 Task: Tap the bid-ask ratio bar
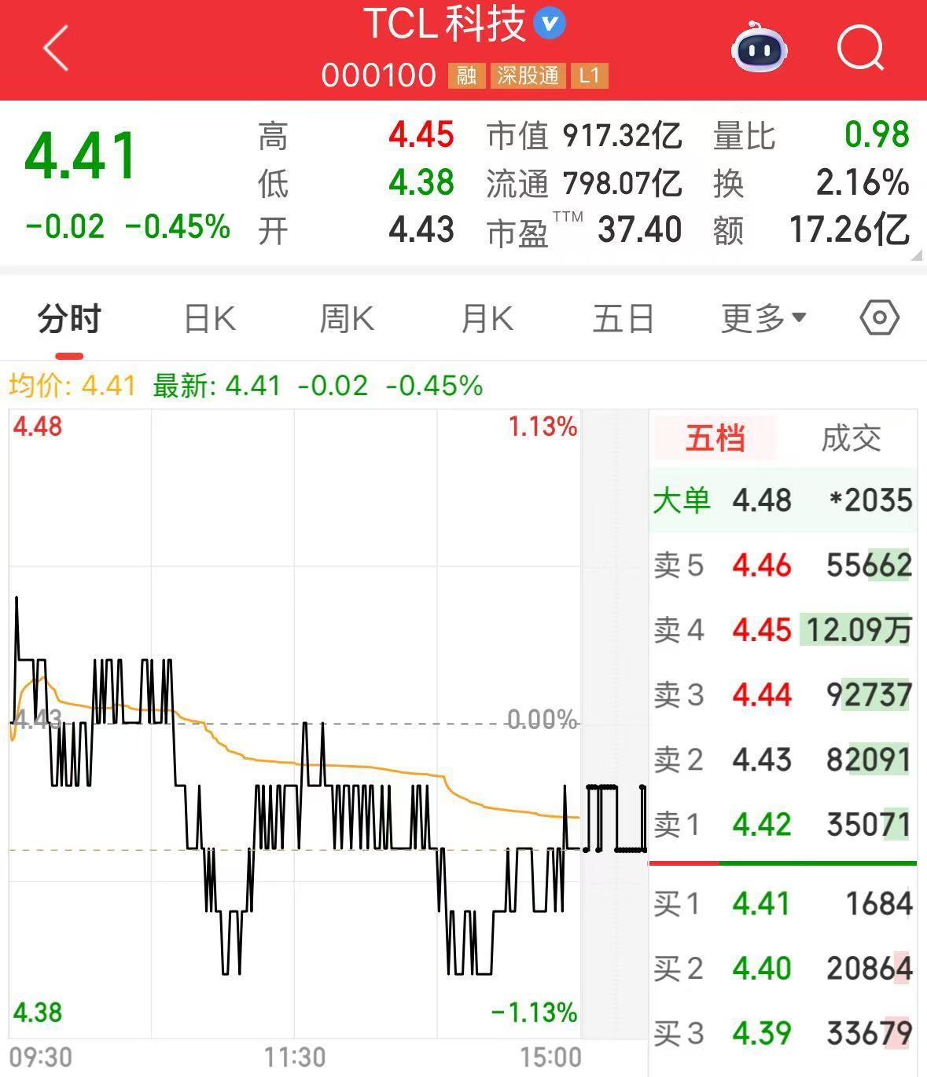(783, 863)
